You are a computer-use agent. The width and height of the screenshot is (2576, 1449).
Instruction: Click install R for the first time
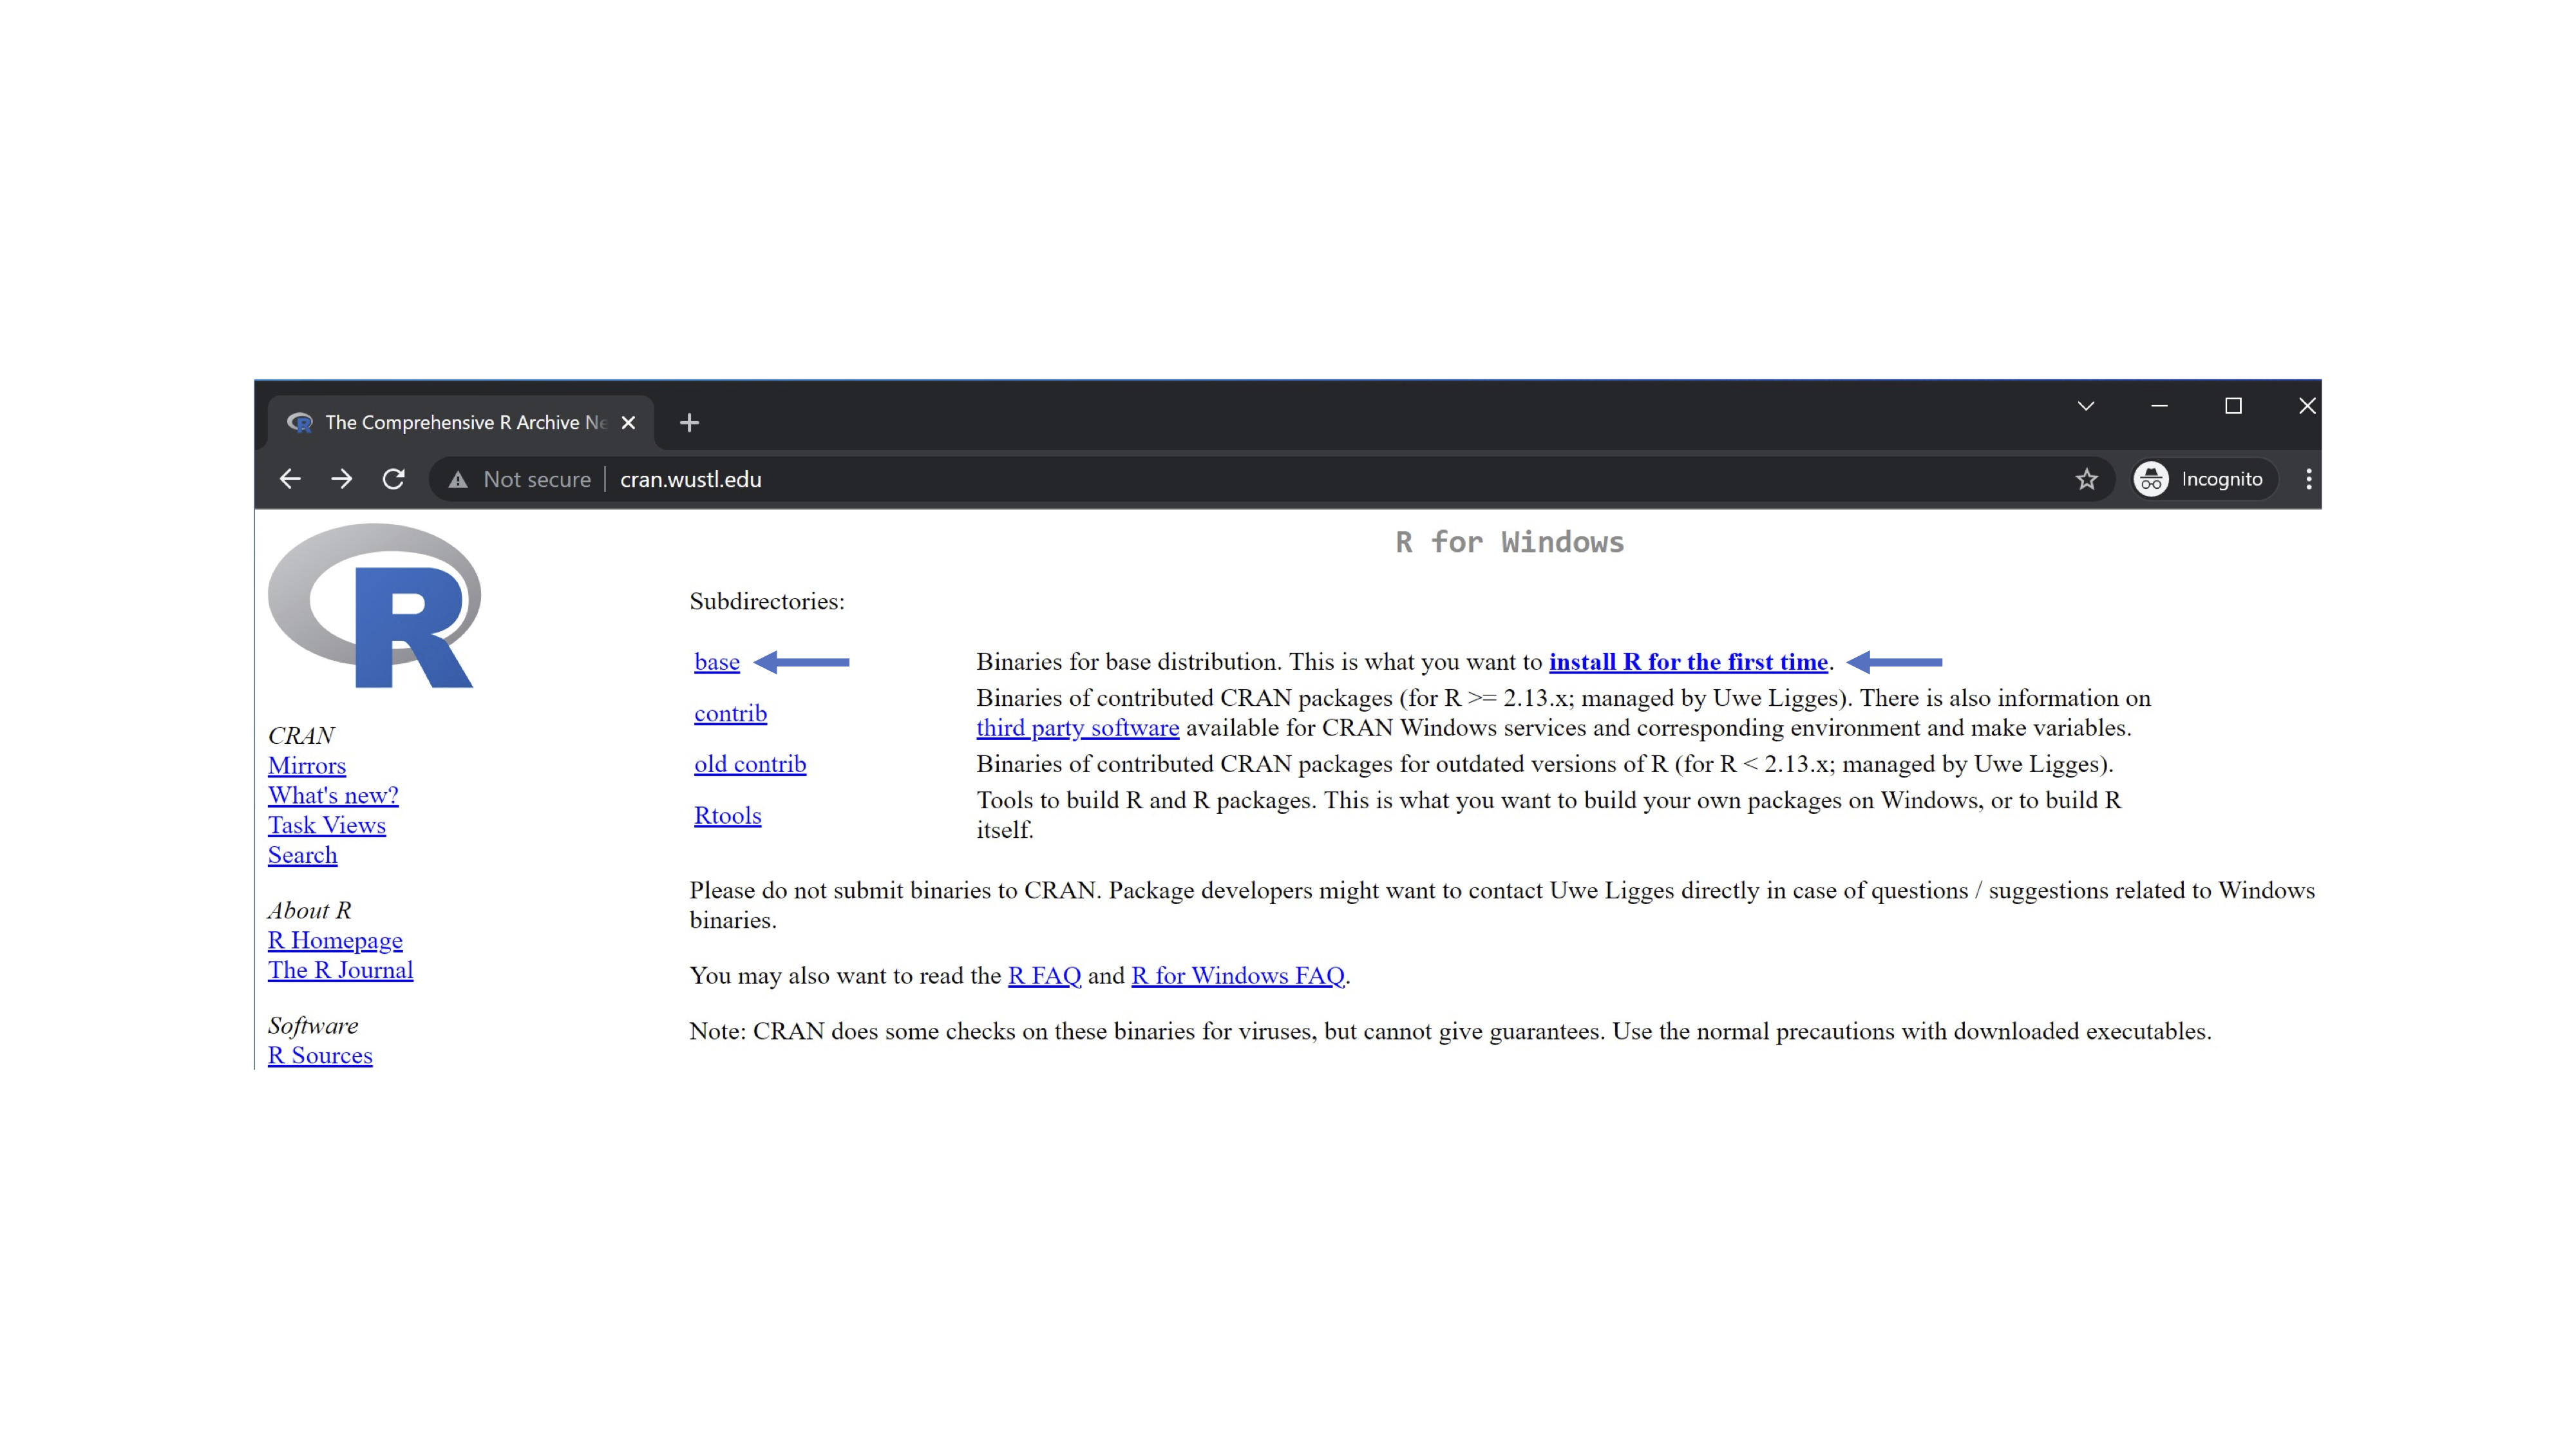tap(1688, 662)
